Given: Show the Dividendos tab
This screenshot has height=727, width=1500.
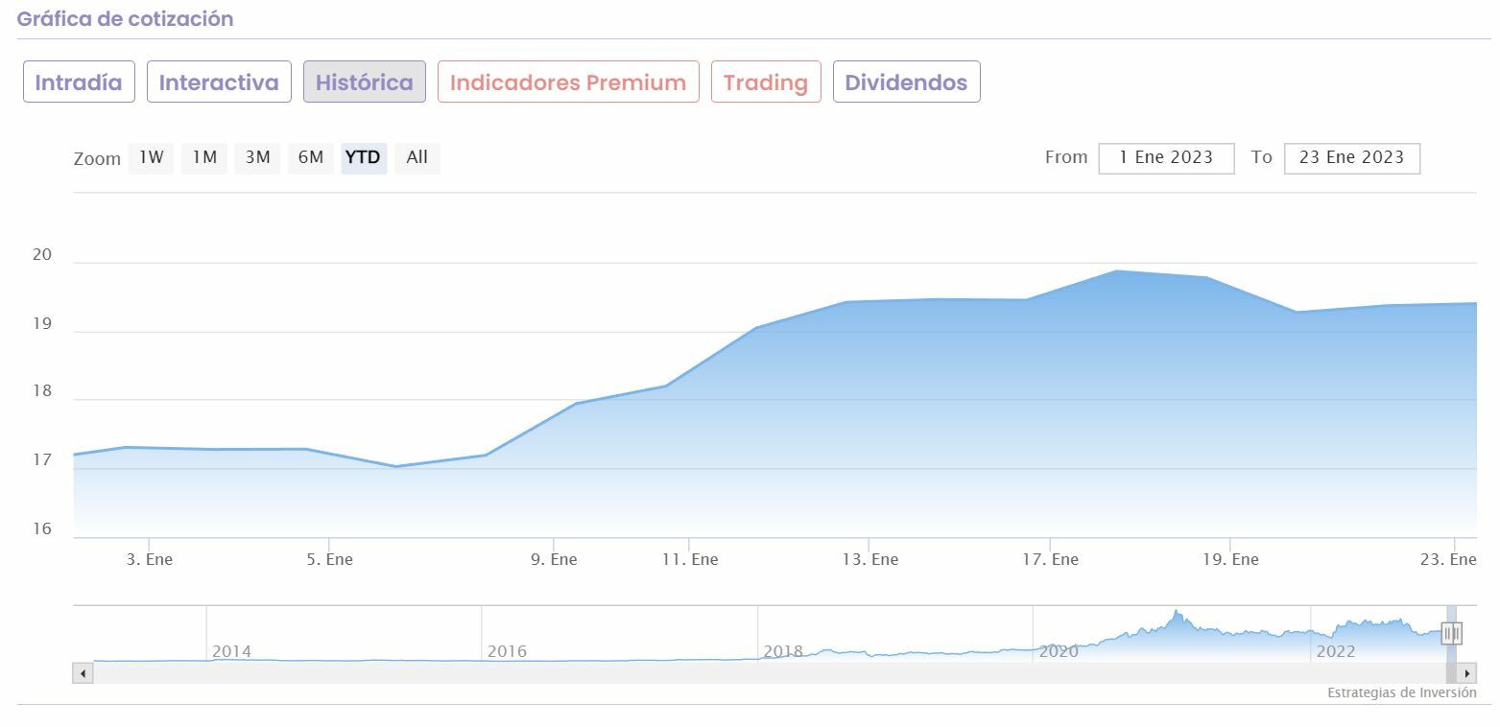Looking at the screenshot, I should pyautogui.click(x=906, y=82).
